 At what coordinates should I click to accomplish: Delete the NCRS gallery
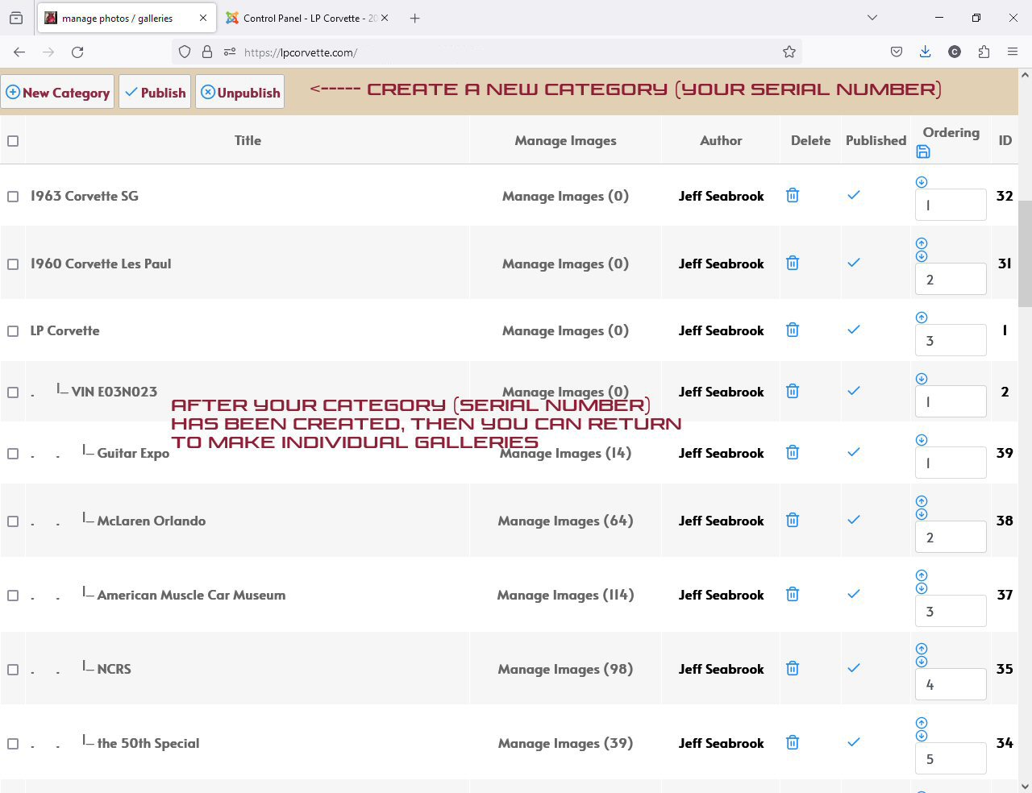[793, 668]
